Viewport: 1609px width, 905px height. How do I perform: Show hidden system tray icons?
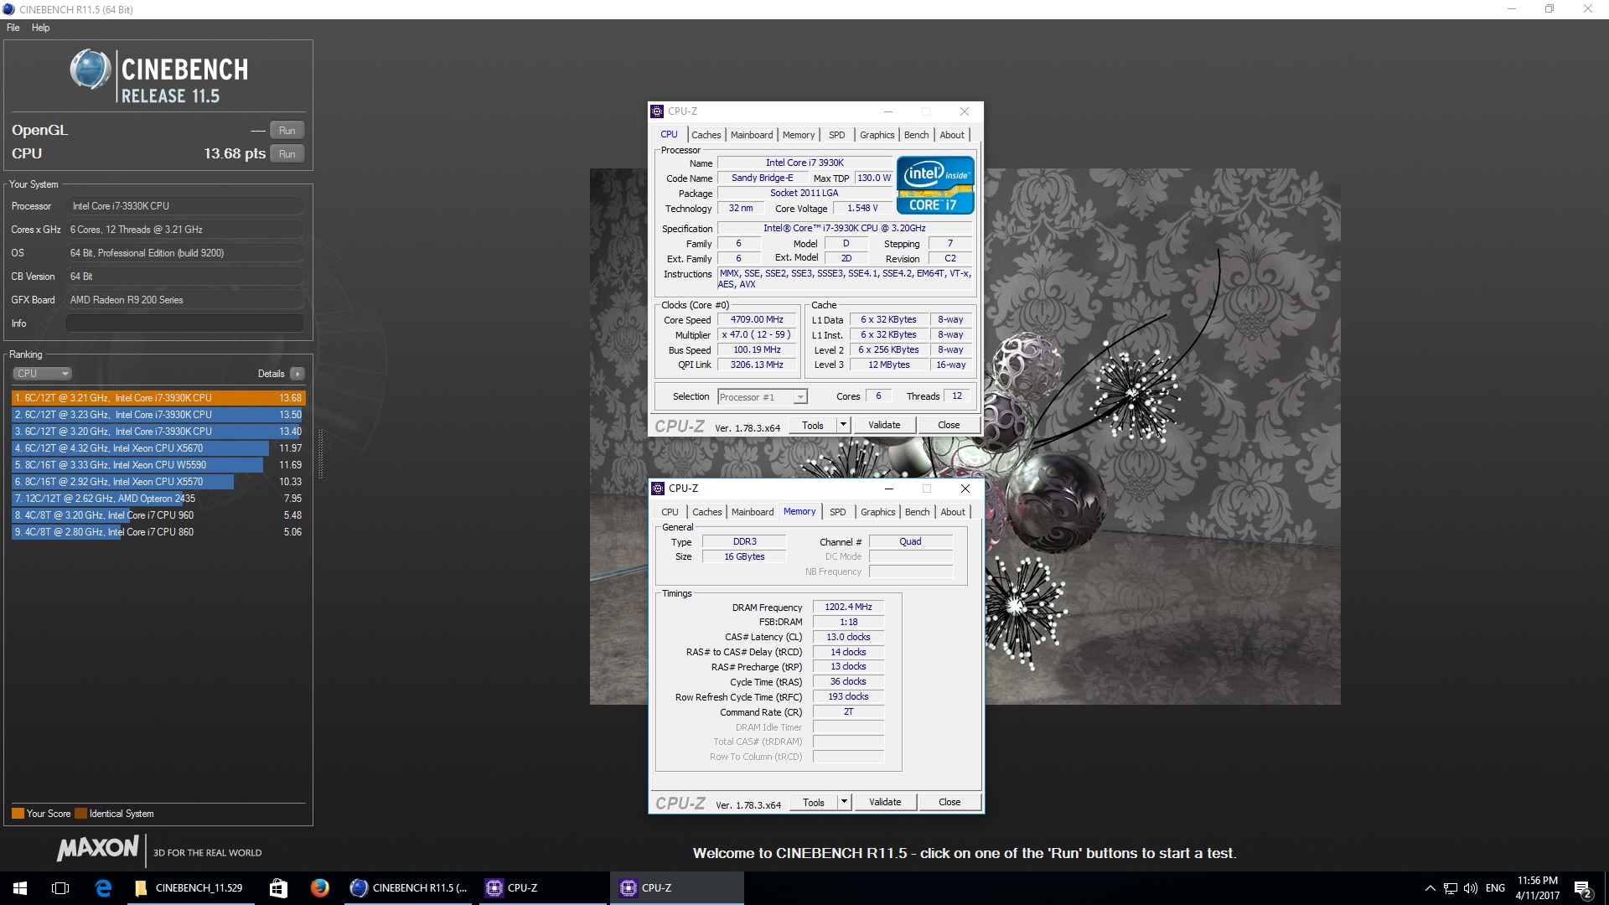1430,888
